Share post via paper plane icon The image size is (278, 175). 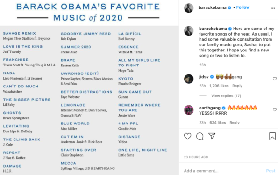(x=212, y=136)
